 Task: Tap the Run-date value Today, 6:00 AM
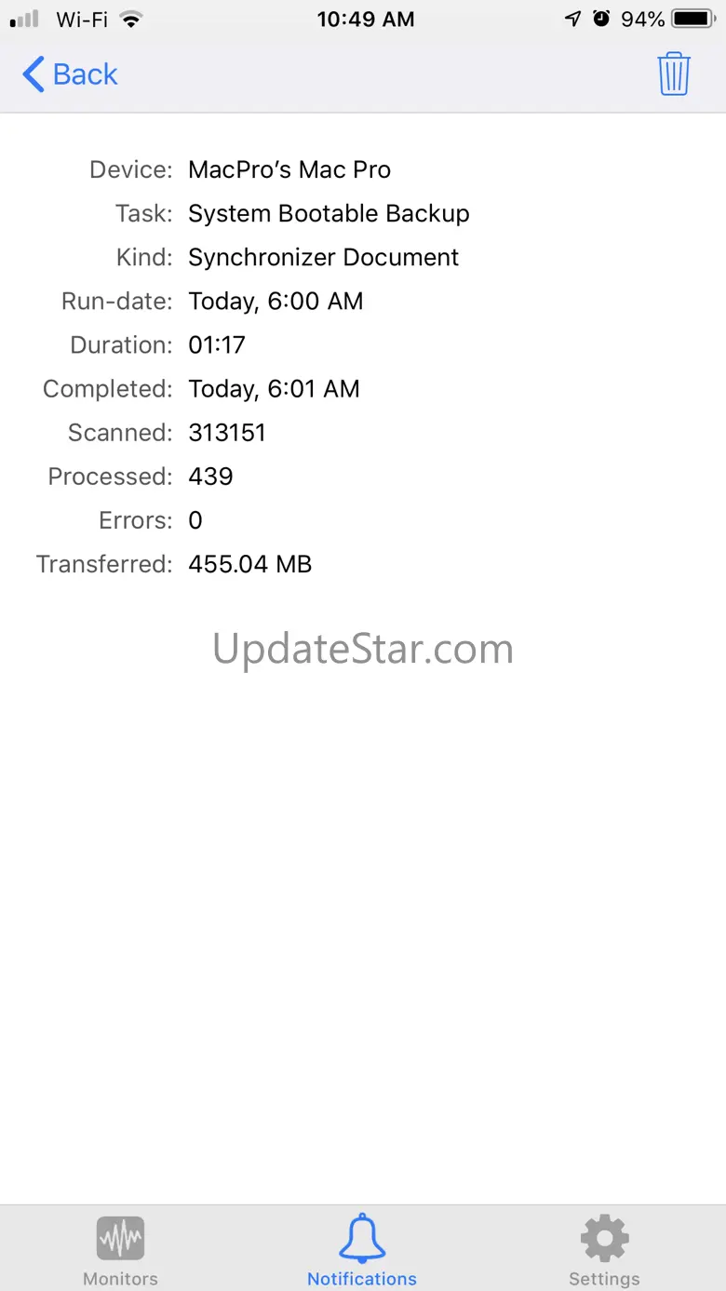pyautogui.click(x=276, y=301)
